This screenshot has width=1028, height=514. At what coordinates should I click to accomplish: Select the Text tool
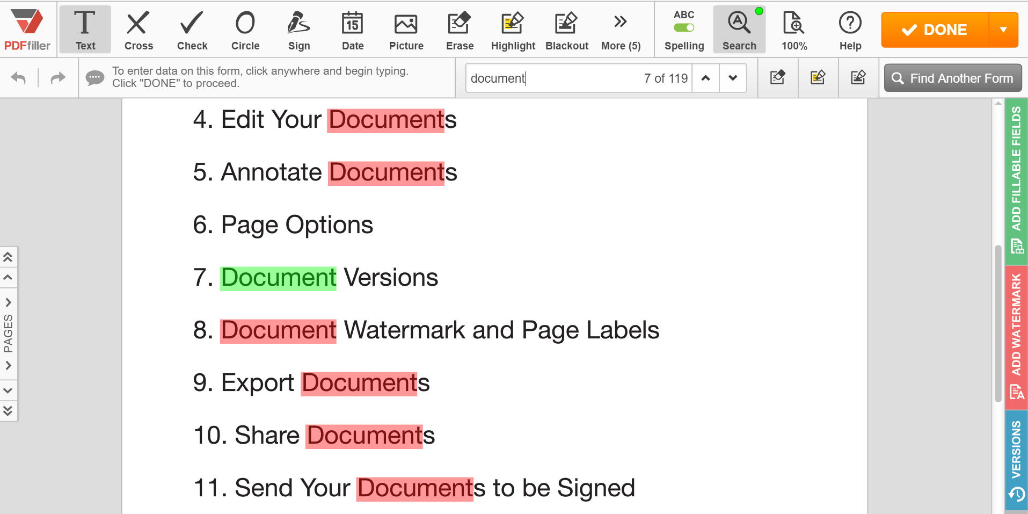click(85, 30)
